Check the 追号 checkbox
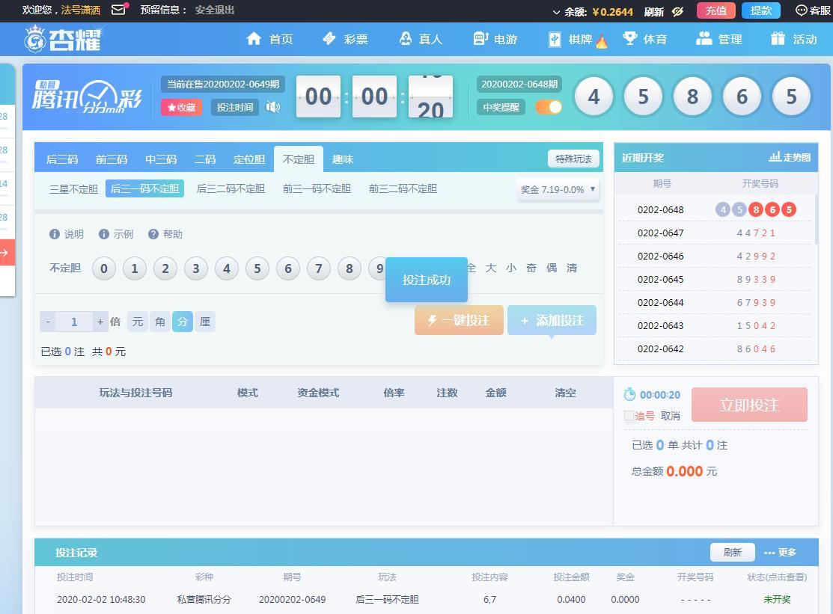The image size is (833, 614). tap(629, 416)
